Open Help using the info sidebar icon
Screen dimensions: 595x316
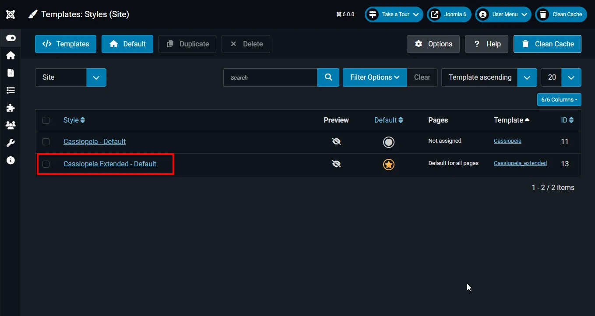pyautogui.click(x=11, y=160)
